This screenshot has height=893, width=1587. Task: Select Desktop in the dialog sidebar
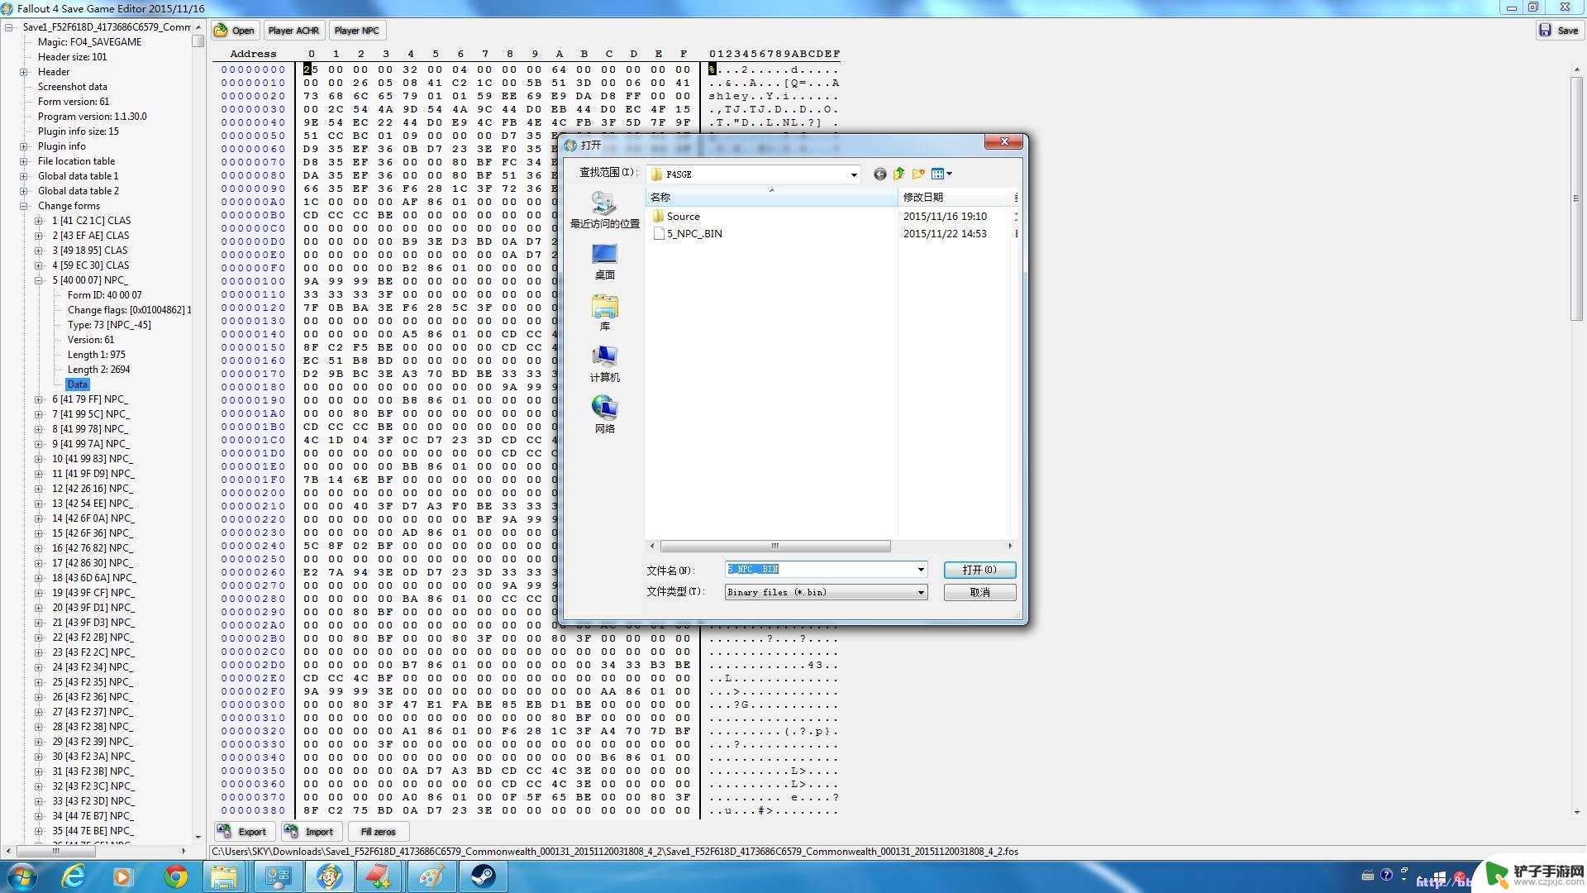click(x=604, y=262)
